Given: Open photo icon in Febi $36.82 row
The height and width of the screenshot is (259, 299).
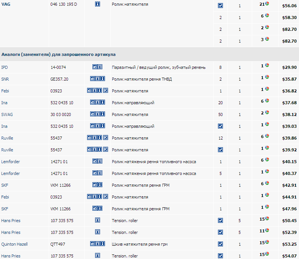Looking at the screenshot, I should tap(89, 91).
